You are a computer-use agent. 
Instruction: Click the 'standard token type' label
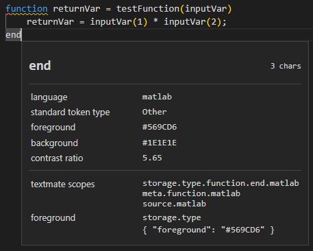tap(71, 112)
